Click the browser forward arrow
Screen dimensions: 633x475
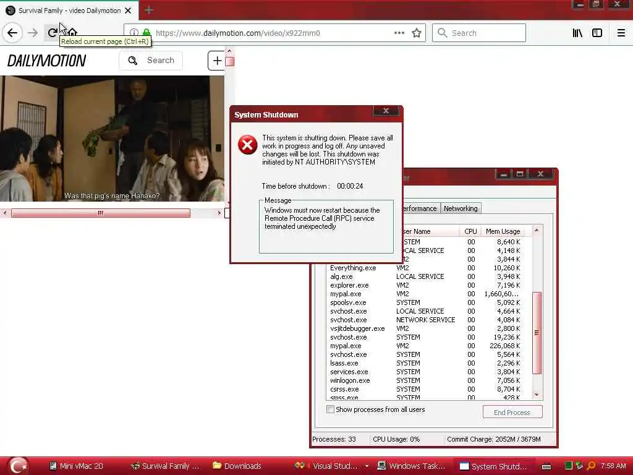[33, 33]
